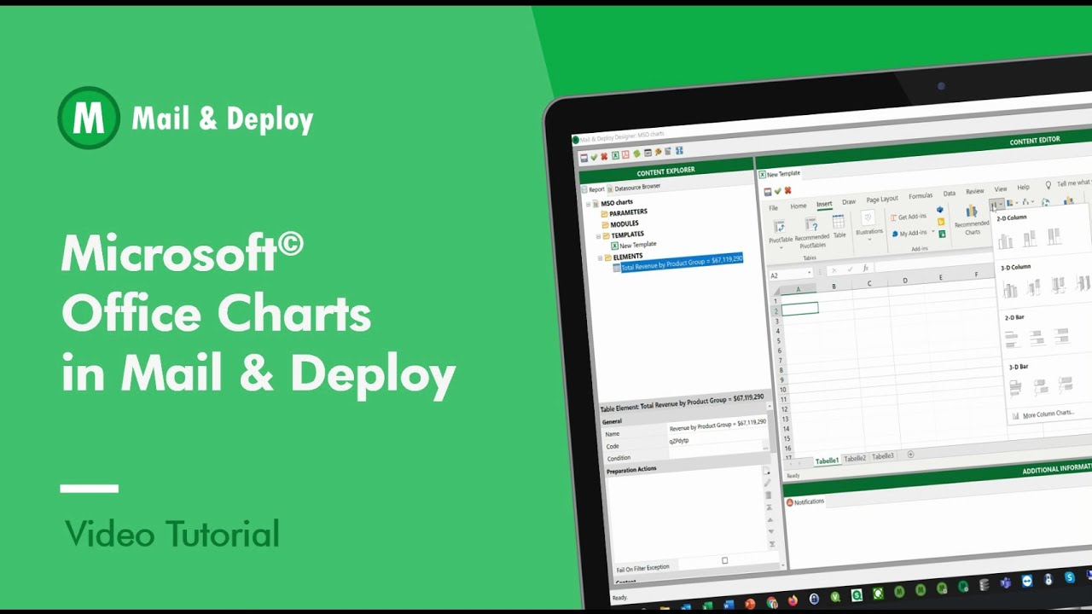Collapse the TEMPLATES folder node
Image resolution: width=1092 pixels, height=614 pixels.
(x=598, y=236)
